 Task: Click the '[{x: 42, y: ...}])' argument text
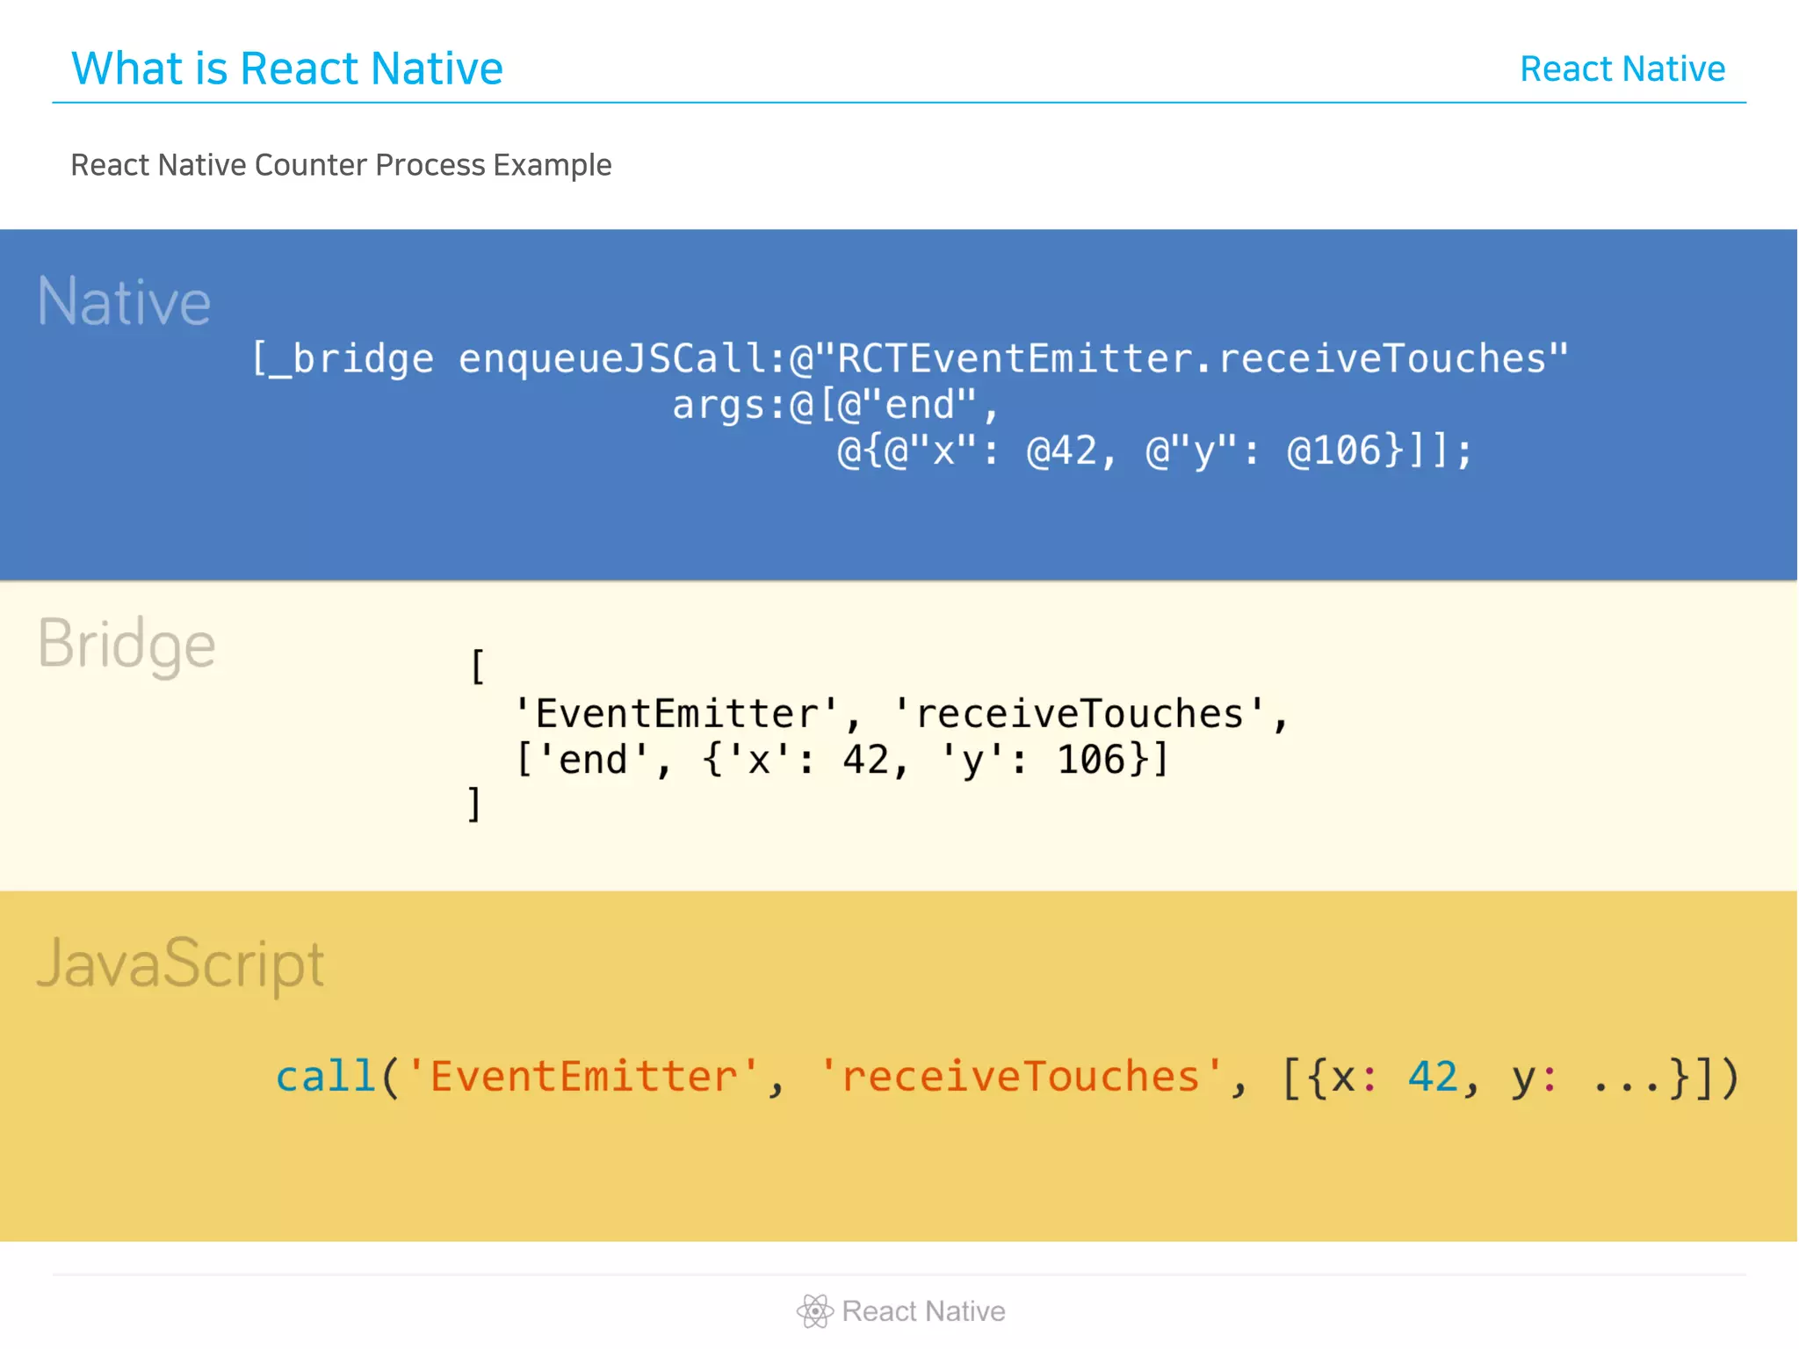tap(1510, 1078)
